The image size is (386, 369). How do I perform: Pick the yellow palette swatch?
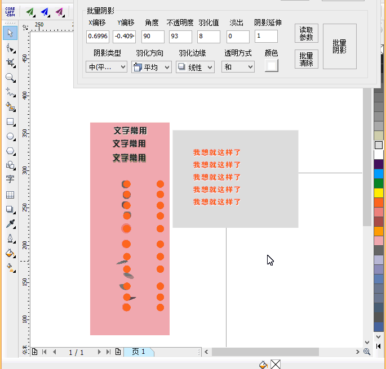click(x=379, y=193)
